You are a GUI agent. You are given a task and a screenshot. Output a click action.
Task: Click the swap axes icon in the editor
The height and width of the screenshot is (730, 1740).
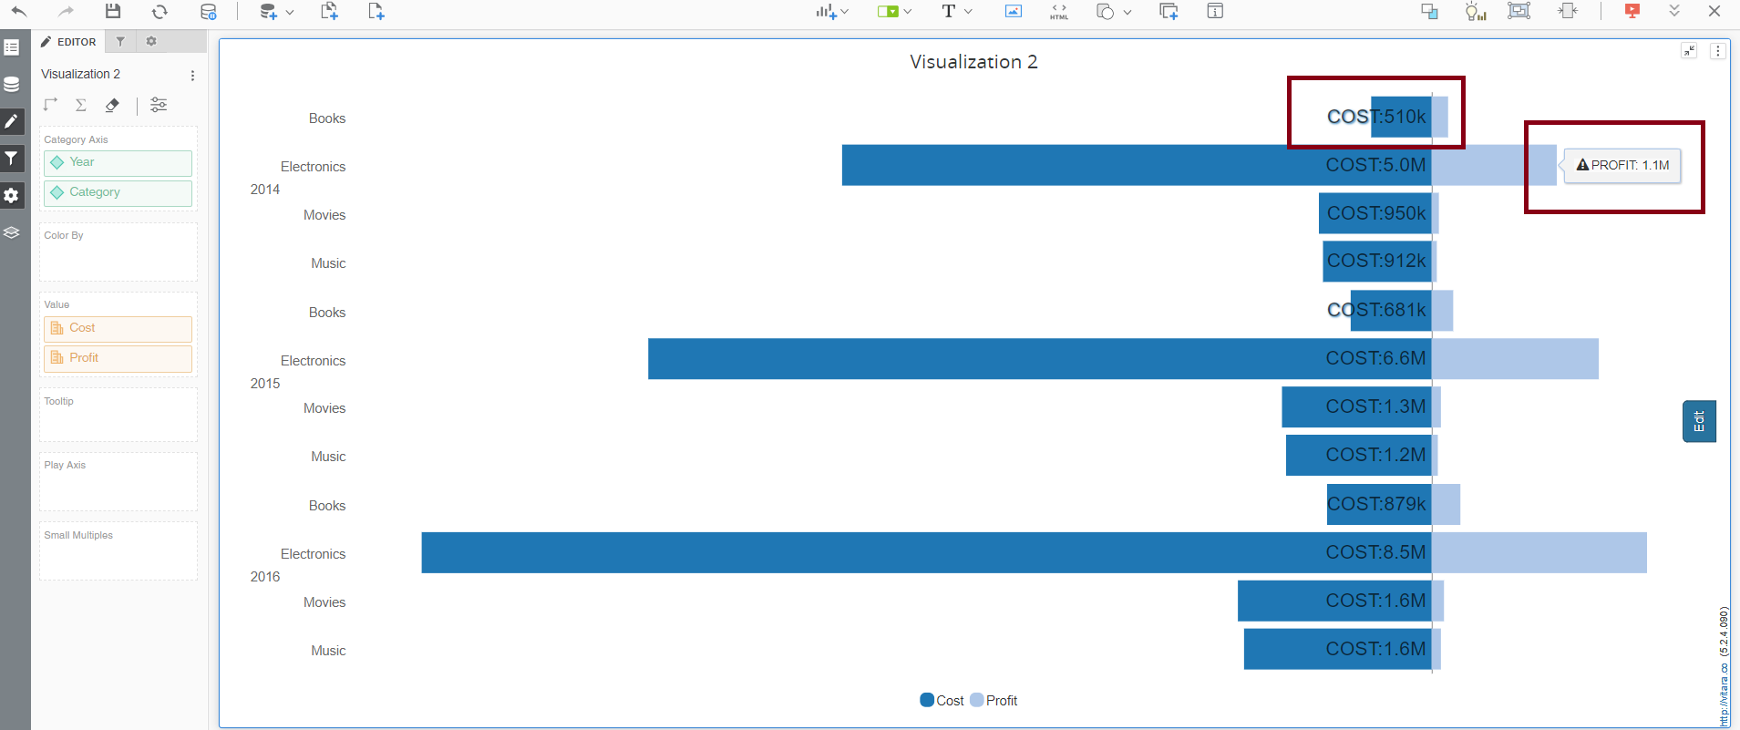coord(50,105)
